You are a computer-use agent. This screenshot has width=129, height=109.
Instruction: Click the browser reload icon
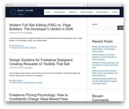point(84,5)
